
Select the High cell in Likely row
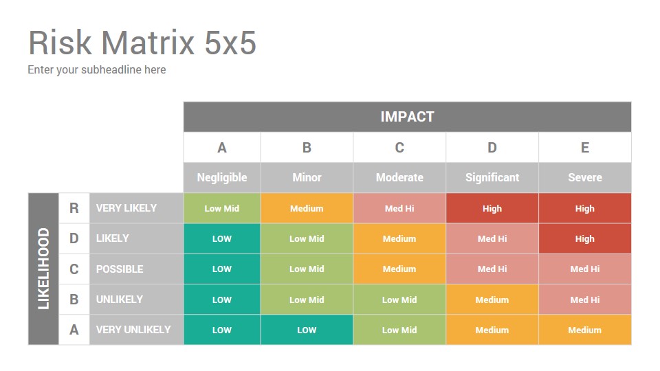(585, 238)
